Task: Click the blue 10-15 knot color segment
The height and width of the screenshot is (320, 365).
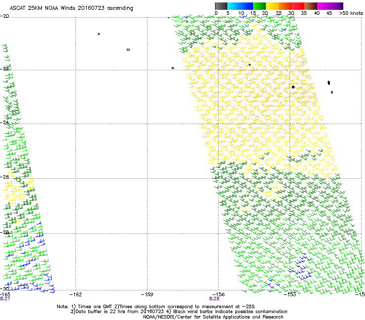Action: 247,6
